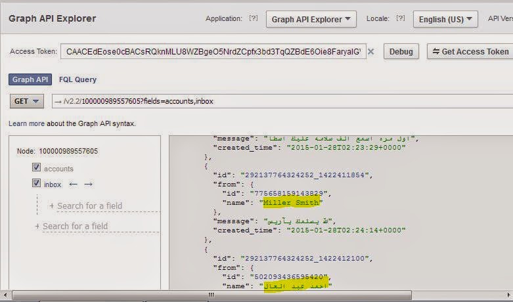513x302 pixels.
Task: Click the Access Token input field
Action: [x=213, y=52]
